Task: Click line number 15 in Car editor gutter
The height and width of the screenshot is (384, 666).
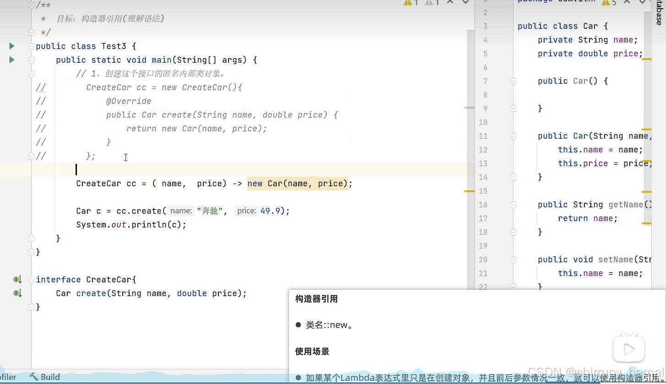Action: (483, 191)
